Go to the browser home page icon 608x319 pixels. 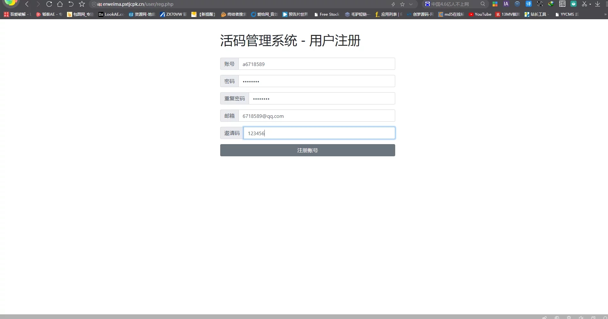pos(60,4)
